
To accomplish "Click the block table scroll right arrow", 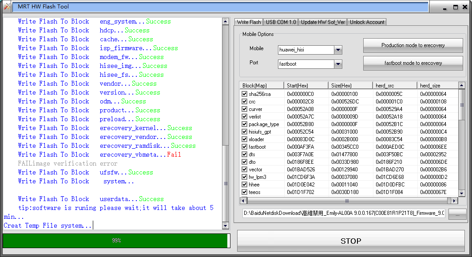I will coord(454,201).
